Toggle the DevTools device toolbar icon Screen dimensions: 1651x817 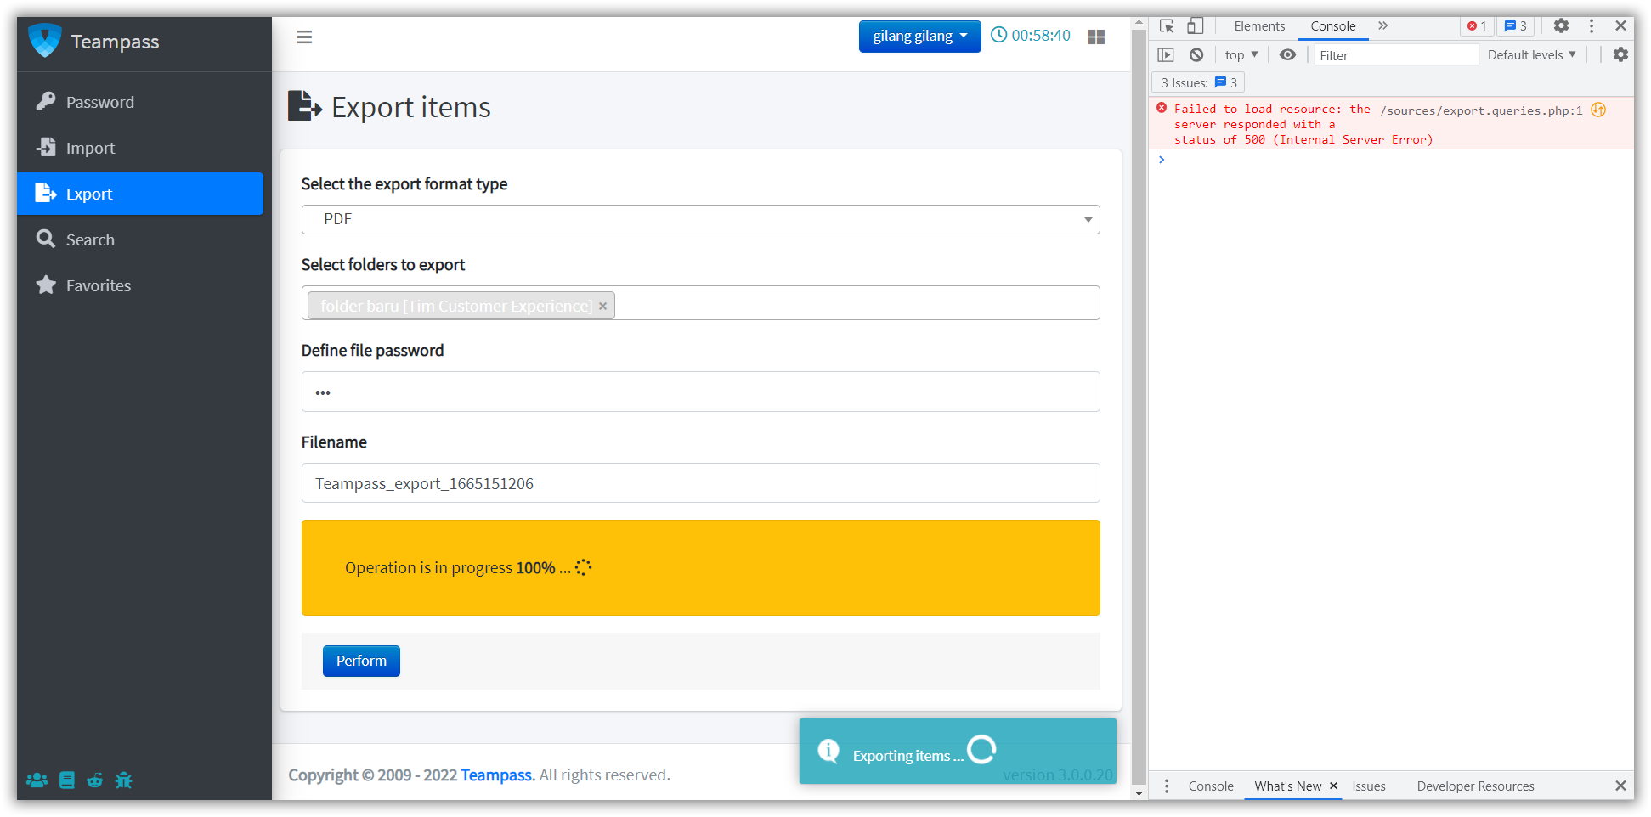coord(1196,26)
